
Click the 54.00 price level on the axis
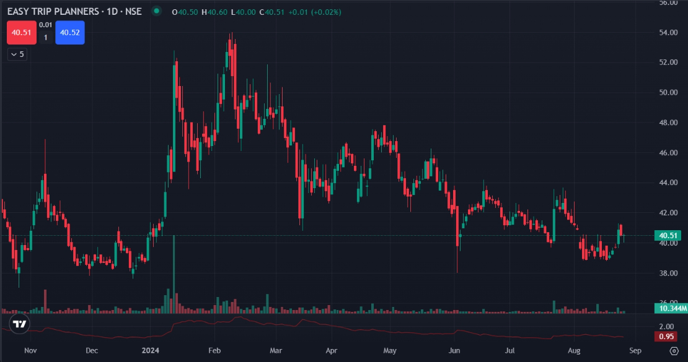point(668,32)
